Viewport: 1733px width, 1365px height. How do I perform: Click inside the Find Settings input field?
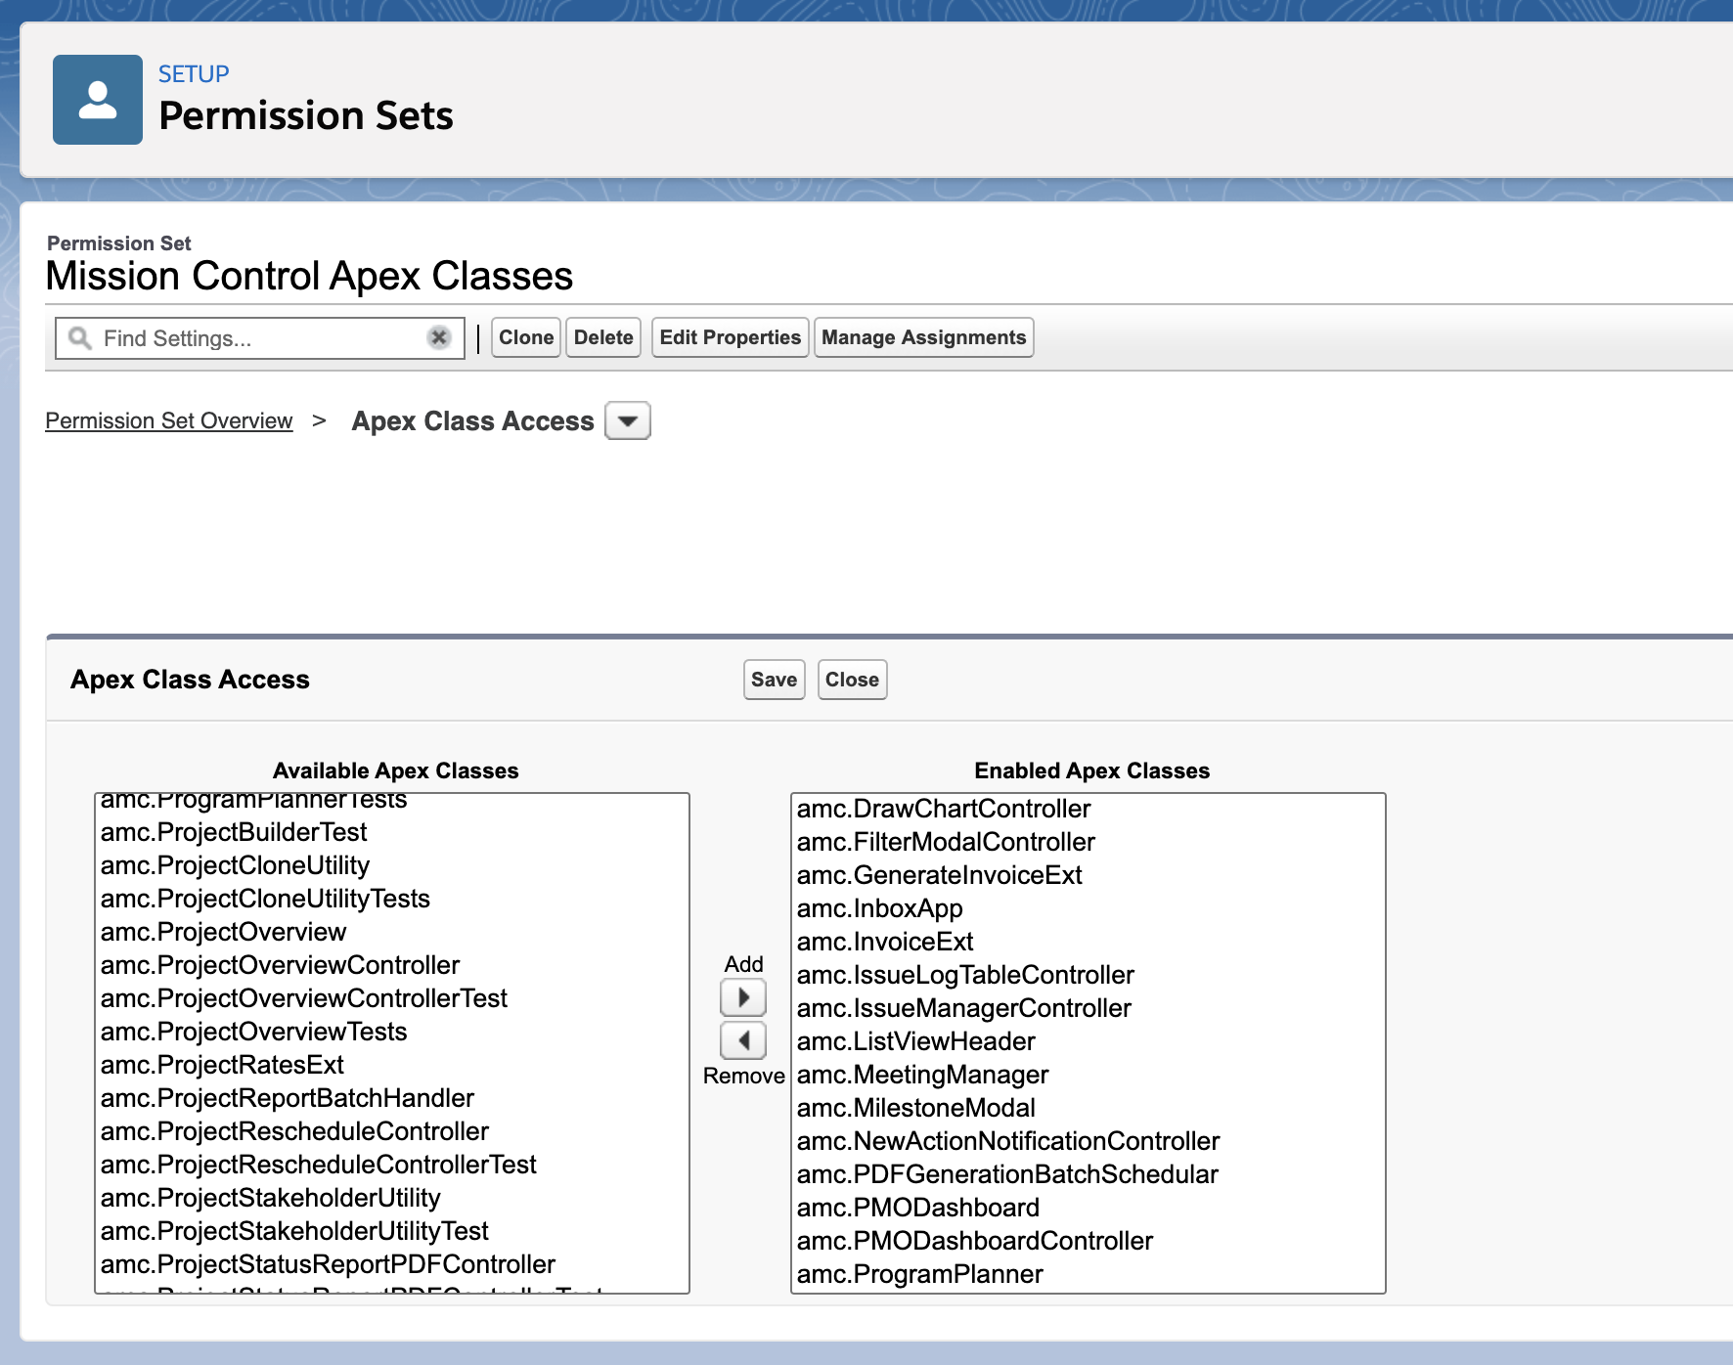[x=244, y=338]
